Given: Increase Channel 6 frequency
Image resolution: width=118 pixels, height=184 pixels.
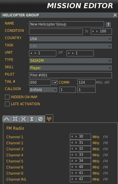Looking at the screenshot, I should pos(76,167).
